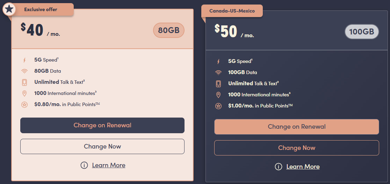Click the star badge on Exclusive offer
Screen dimensions: 390x184
[9, 9]
